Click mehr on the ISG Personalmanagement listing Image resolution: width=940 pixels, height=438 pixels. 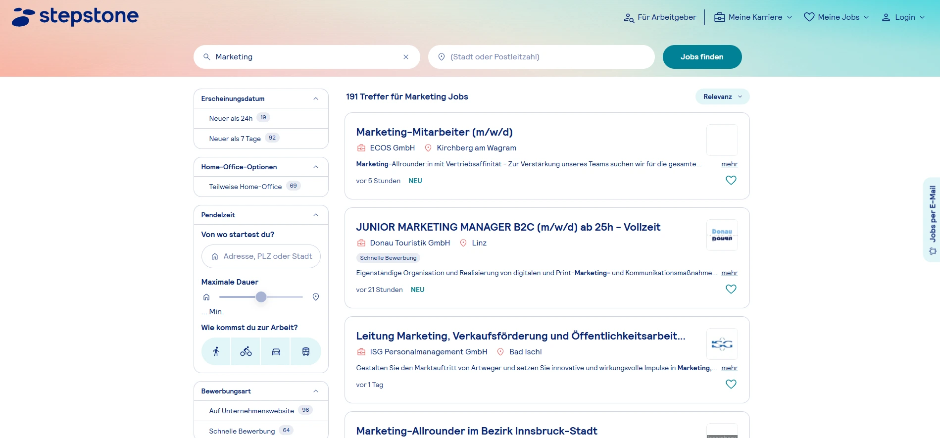(x=729, y=368)
